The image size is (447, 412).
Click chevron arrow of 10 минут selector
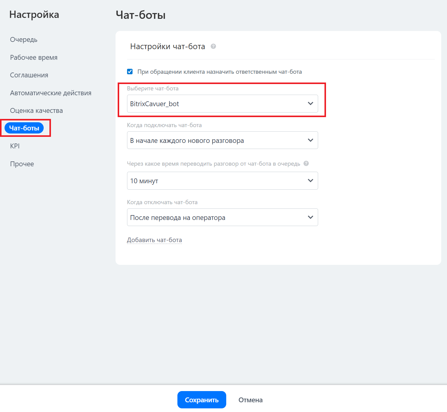(310, 181)
